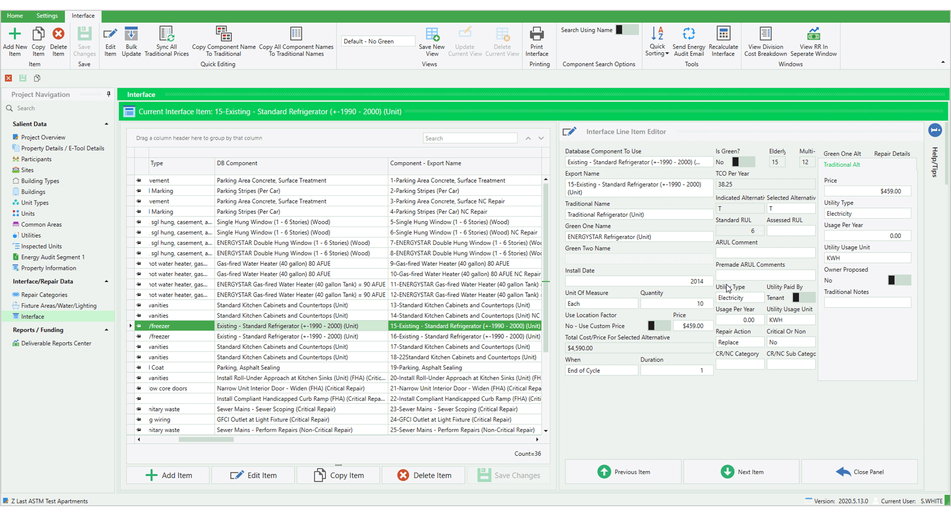Switch to the Home tab
The image size is (951, 516).
[15, 16]
